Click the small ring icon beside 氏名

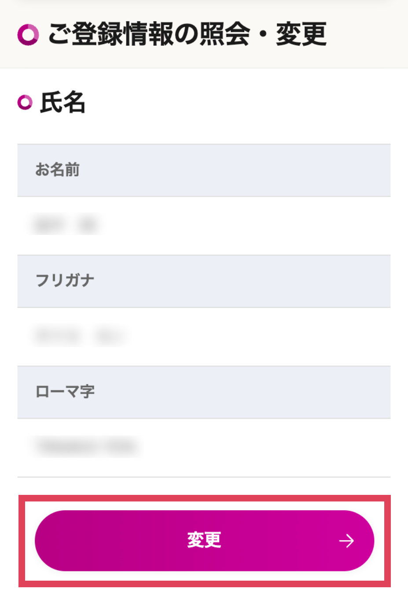pos(25,102)
